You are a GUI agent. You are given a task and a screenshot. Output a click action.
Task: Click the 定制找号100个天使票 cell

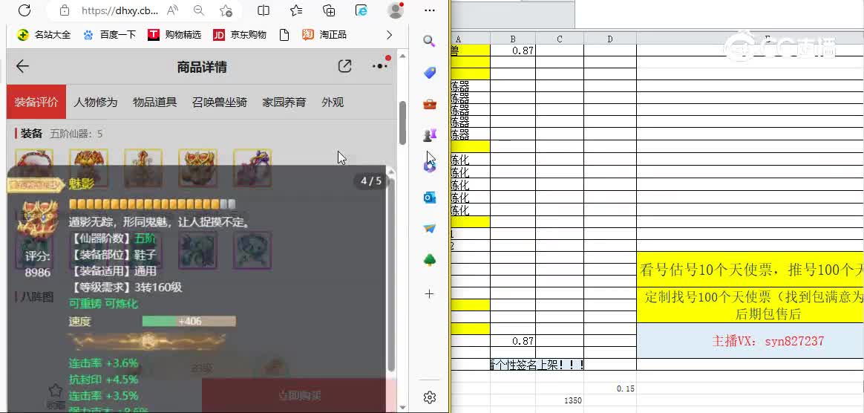750,305
